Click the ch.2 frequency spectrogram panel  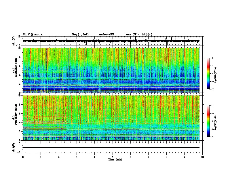[x=111, y=118]
